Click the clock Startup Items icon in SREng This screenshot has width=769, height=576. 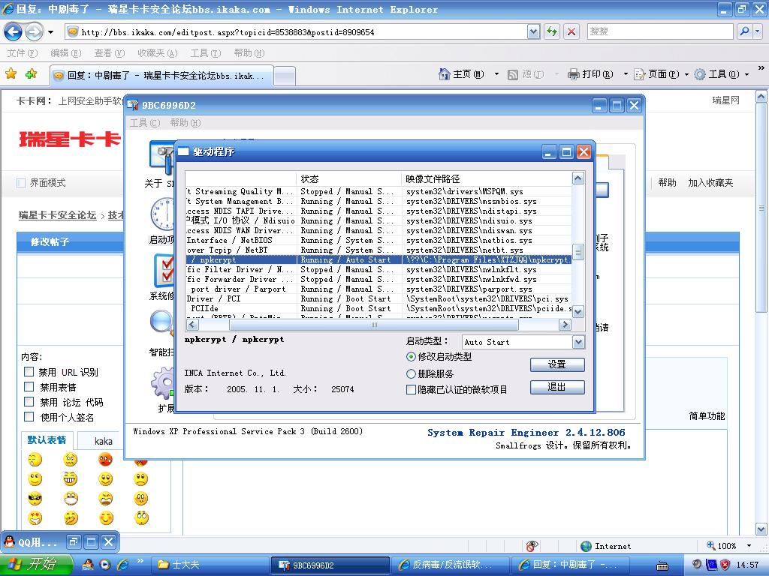[x=162, y=214]
